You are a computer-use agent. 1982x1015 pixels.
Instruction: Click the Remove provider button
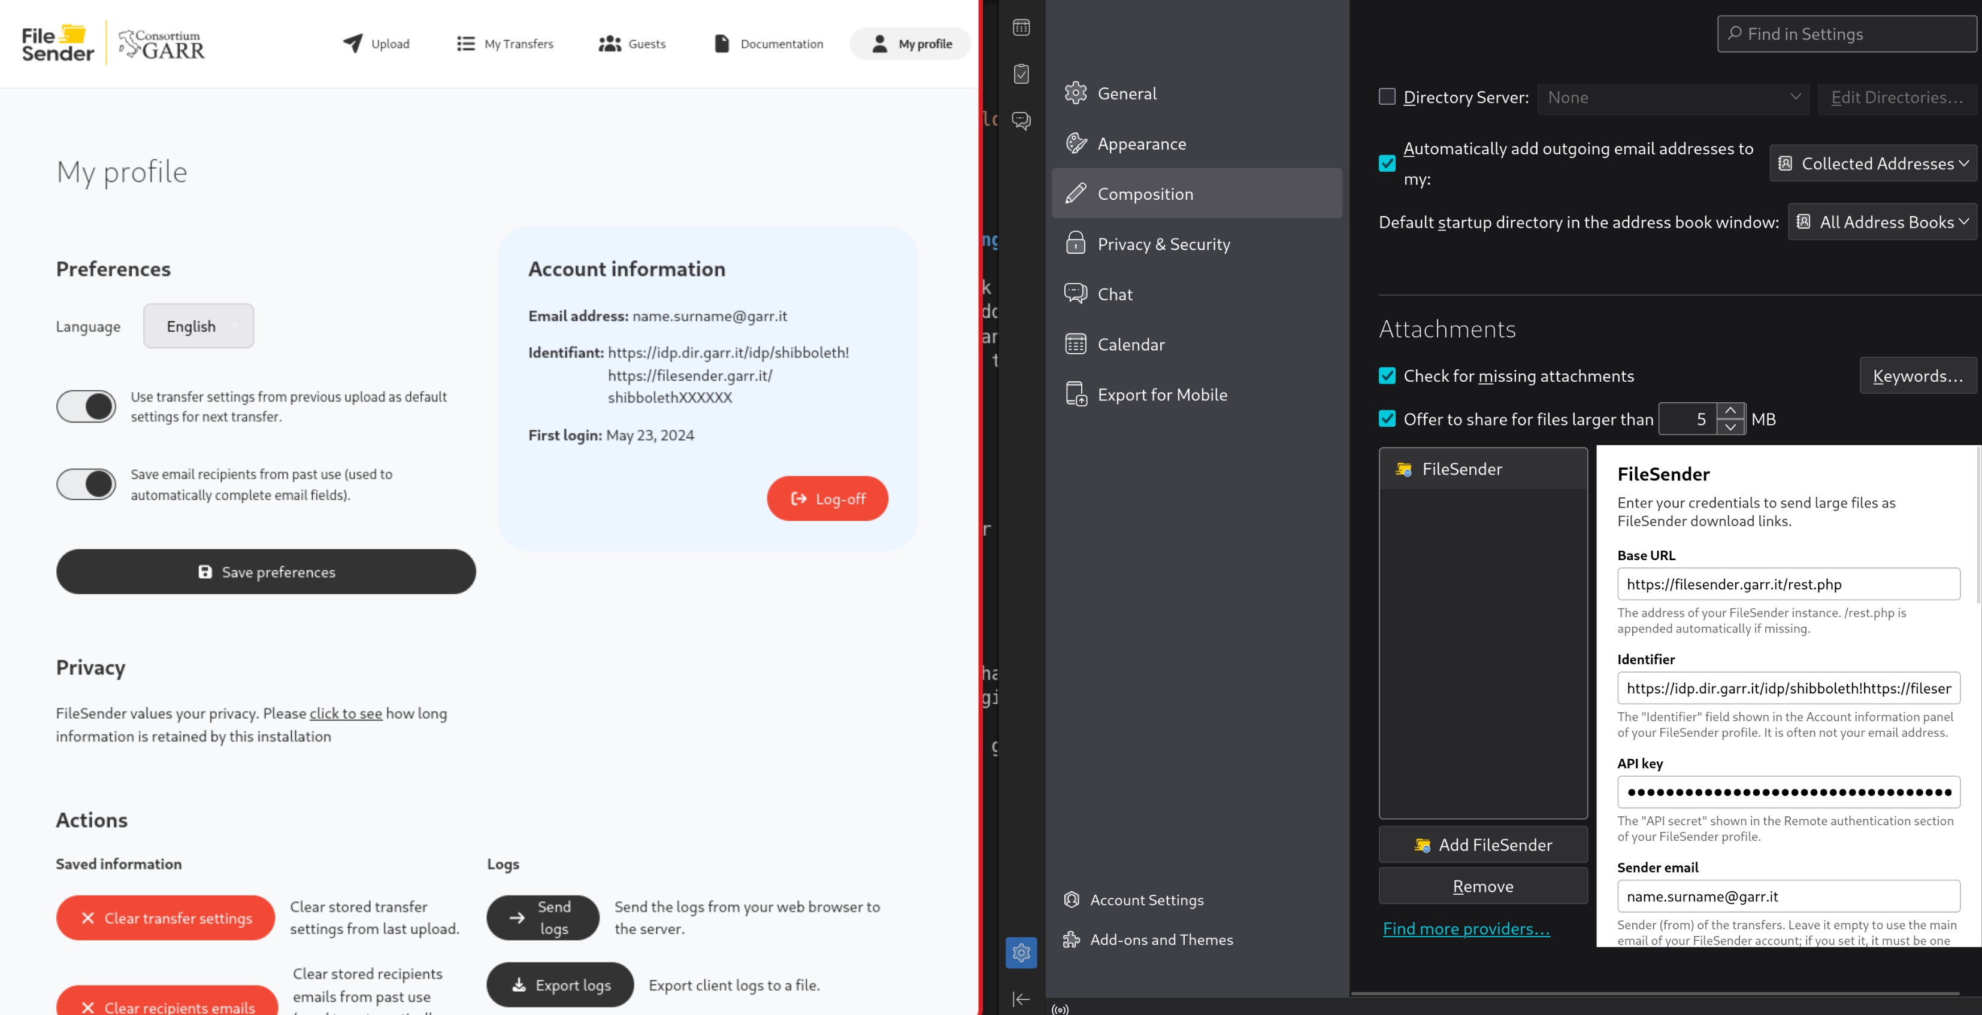(1482, 886)
